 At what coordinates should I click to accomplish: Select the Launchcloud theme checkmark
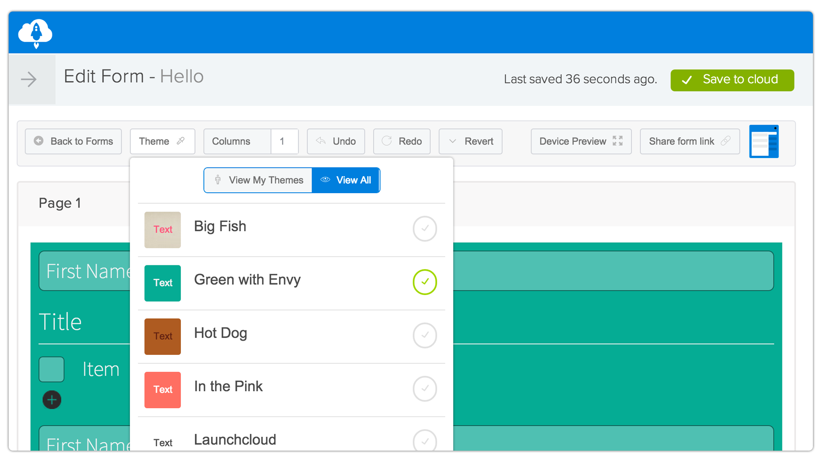(425, 440)
